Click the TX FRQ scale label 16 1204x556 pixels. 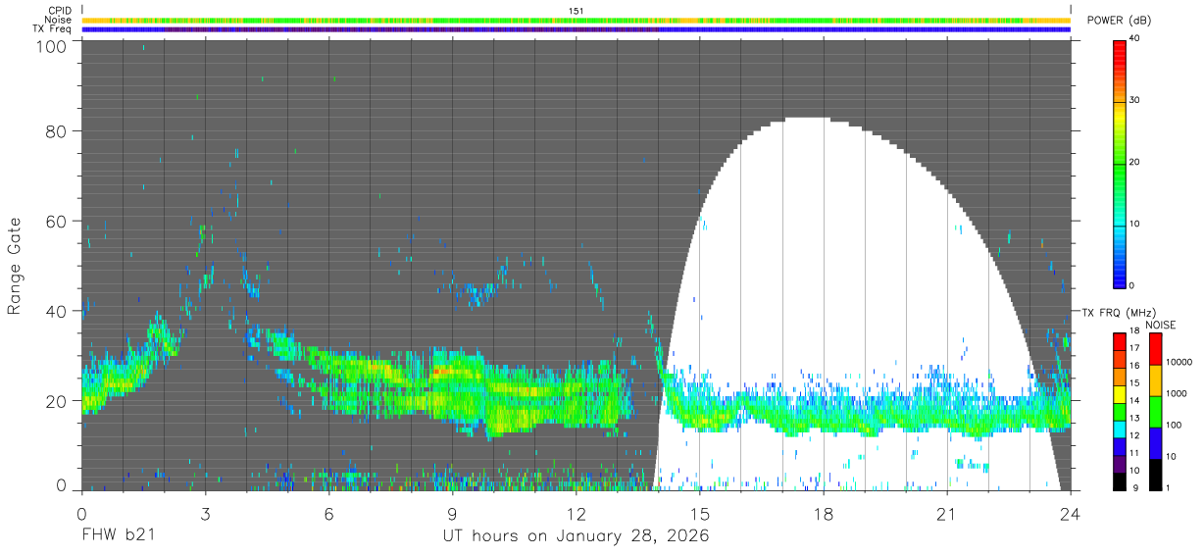1133,366
